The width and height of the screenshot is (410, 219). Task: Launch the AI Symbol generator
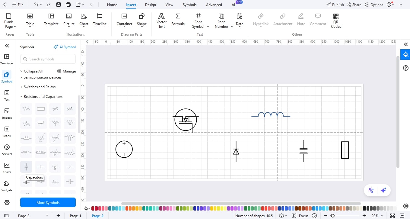(65, 47)
